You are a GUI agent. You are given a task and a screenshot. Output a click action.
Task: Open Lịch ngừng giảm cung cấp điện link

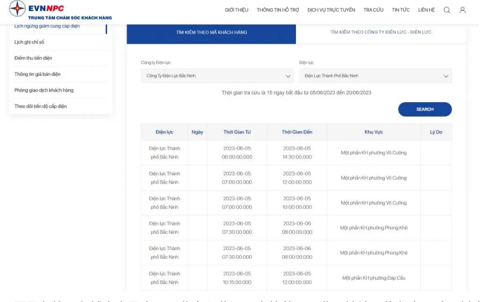pyautogui.click(x=47, y=26)
